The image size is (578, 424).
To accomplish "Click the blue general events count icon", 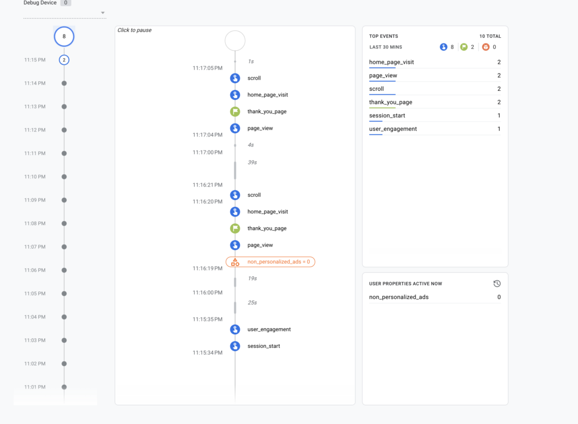I will click(444, 47).
